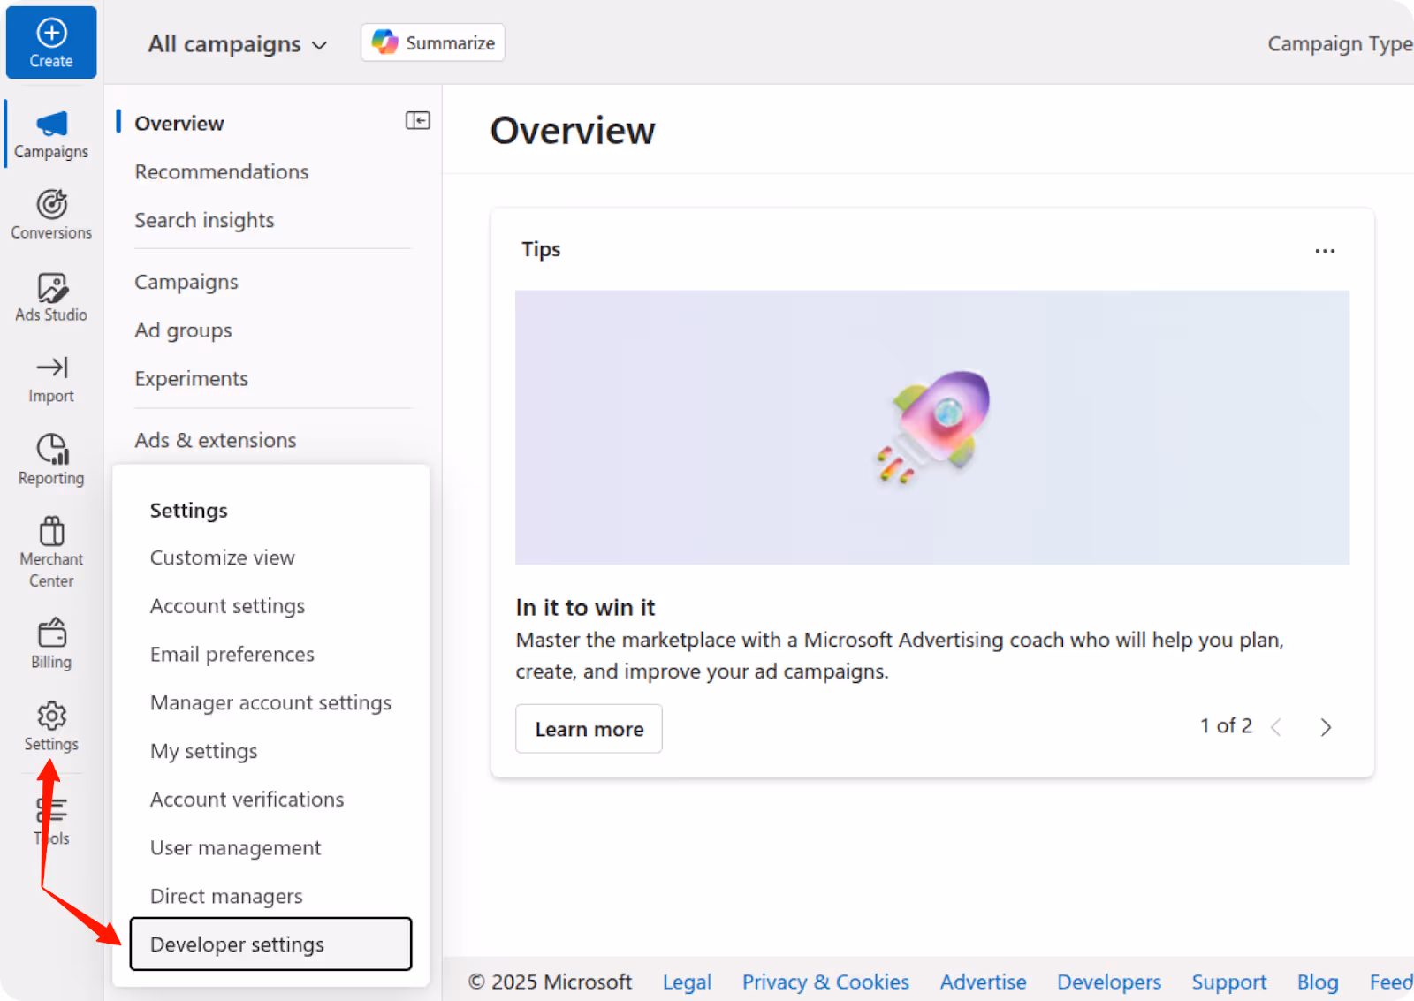
Task: Open the Conversions icon in the sidebar
Action: click(50, 214)
